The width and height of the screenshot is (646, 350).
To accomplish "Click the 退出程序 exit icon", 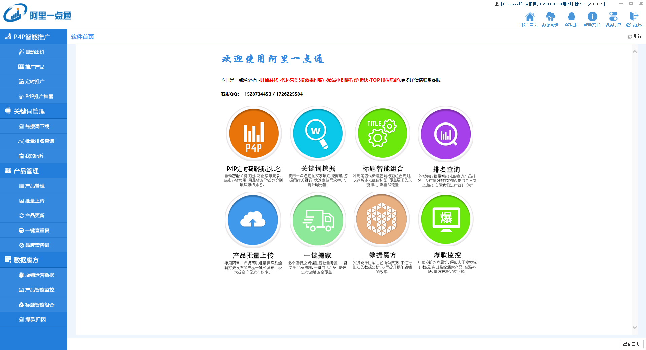I will [x=634, y=20].
